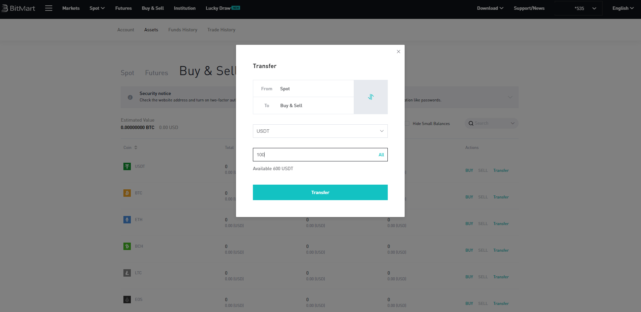Click BUY in the BCH row

tap(469, 250)
